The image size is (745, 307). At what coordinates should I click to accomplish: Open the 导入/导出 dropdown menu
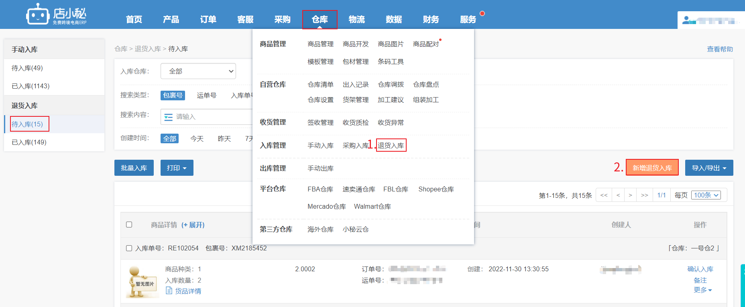click(709, 168)
